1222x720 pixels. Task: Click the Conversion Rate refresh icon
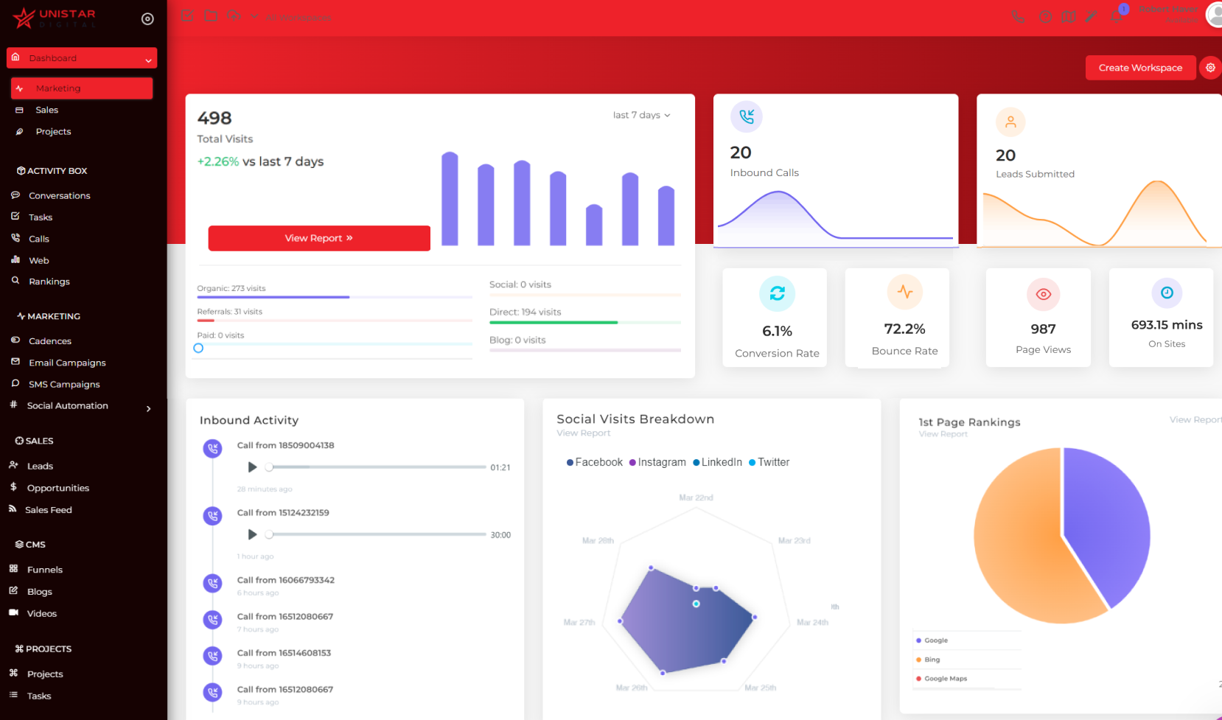point(778,294)
